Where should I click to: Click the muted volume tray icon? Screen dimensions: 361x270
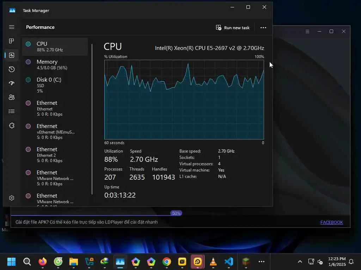(320, 262)
